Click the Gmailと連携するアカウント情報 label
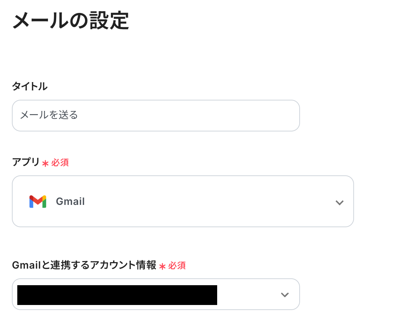412x332 pixels. [84, 266]
